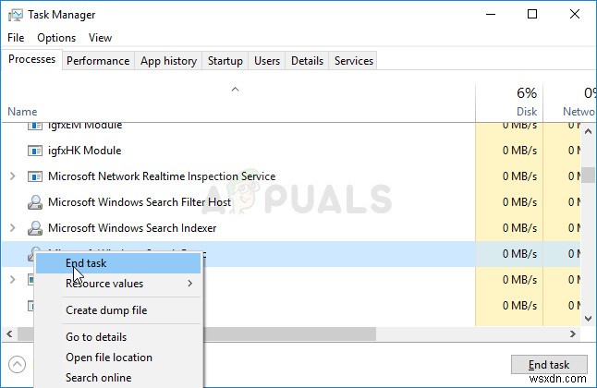597x388 pixels.
Task: Choose Open file location option
Action: click(109, 358)
